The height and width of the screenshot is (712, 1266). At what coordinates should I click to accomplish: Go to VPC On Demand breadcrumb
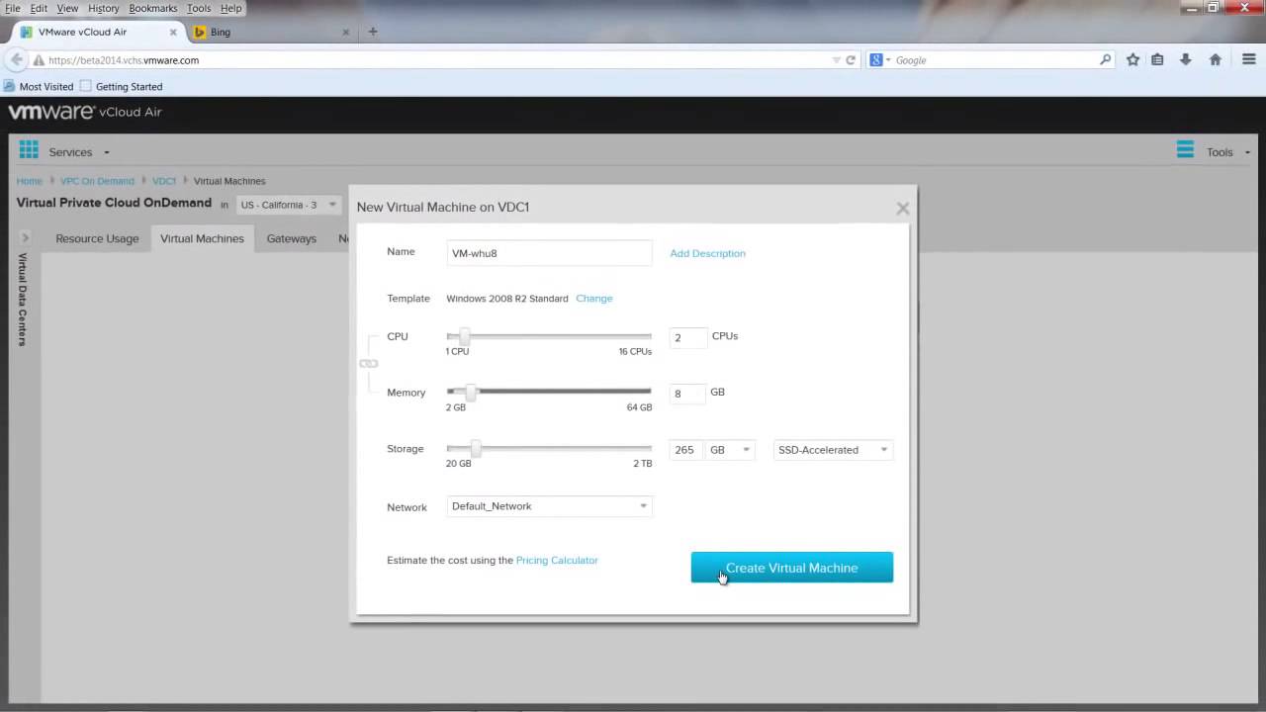[97, 181]
